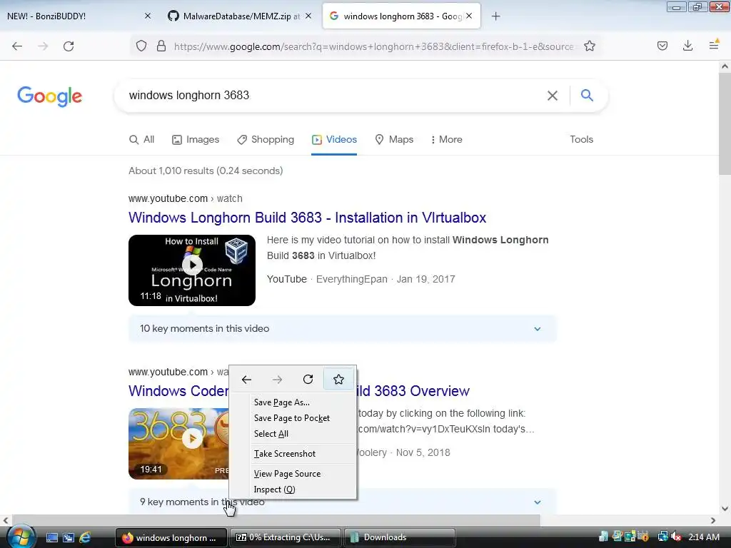Open the Save to Pocket toolbar icon
The height and width of the screenshot is (548, 731).
click(662, 46)
